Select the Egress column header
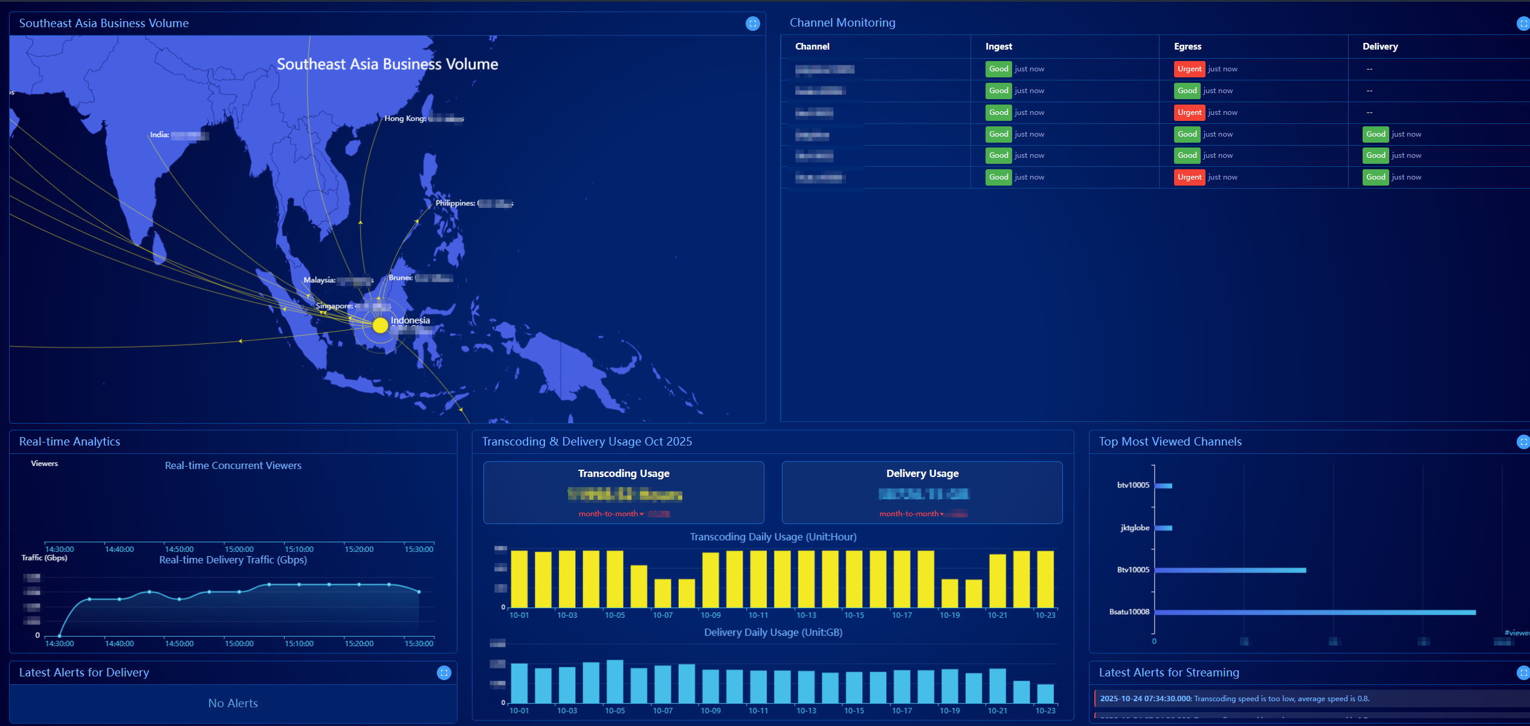Viewport: 1530px width, 726px height. [x=1187, y=47]
